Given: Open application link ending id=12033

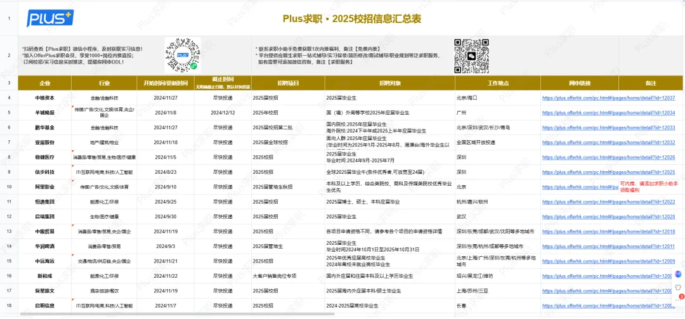Looking at the screenshot, I should coord(608,127).
